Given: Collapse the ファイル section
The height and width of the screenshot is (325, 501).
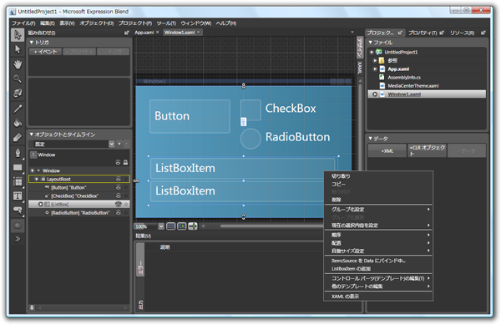Looking at the screenshot, I should click(370, 42).
